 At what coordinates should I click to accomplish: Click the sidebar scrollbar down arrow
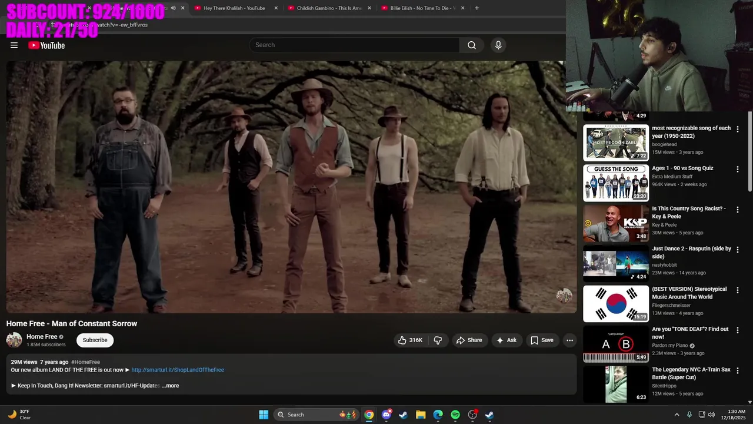pos(750,402)
